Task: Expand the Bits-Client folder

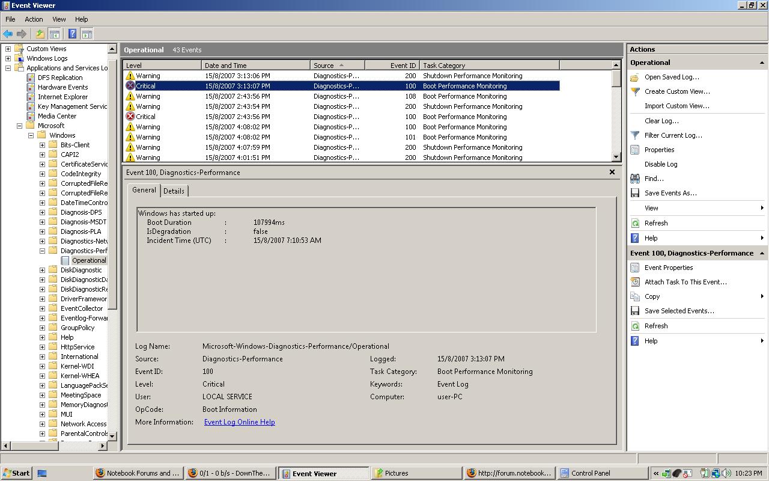Action: 42,145
